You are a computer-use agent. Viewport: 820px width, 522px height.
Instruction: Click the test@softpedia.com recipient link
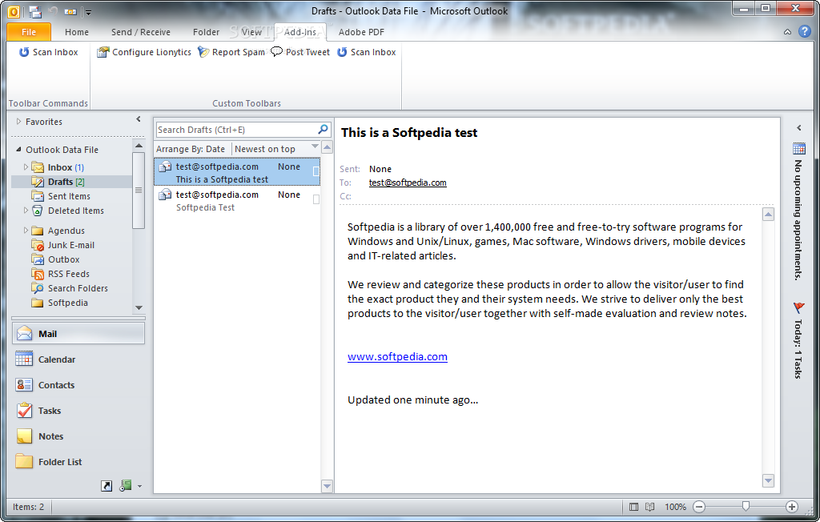(x=408, y=183)
